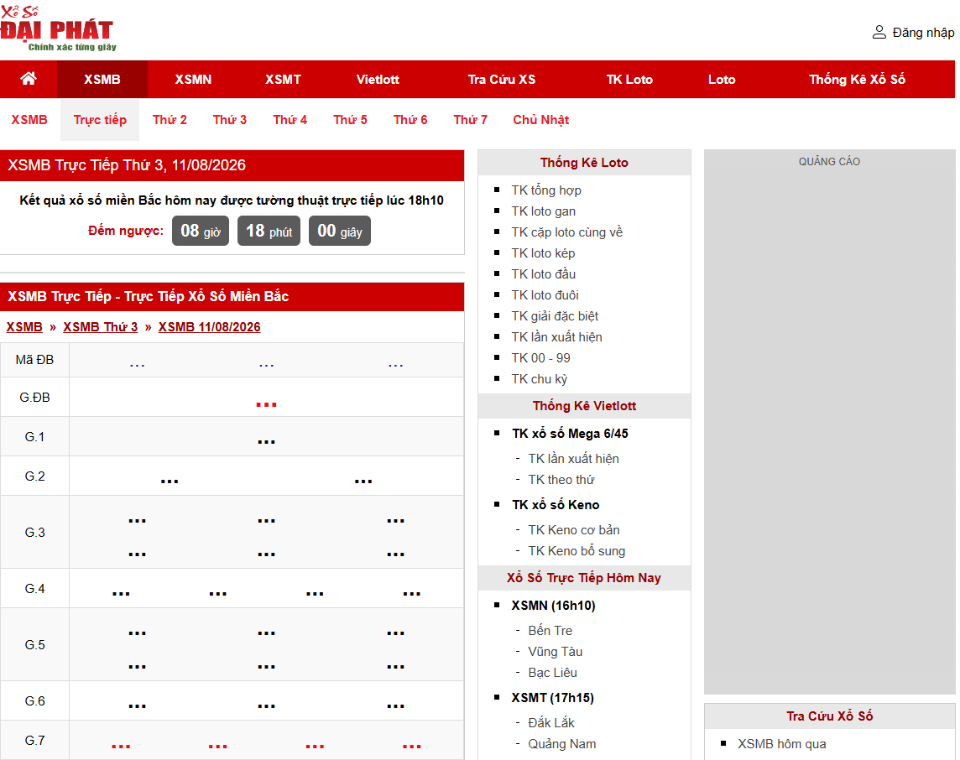Image resolution: width=960 pixels, height=760 pixels.
Task: Open Bến Tre lottery link
Action: [x=550, y=630]
